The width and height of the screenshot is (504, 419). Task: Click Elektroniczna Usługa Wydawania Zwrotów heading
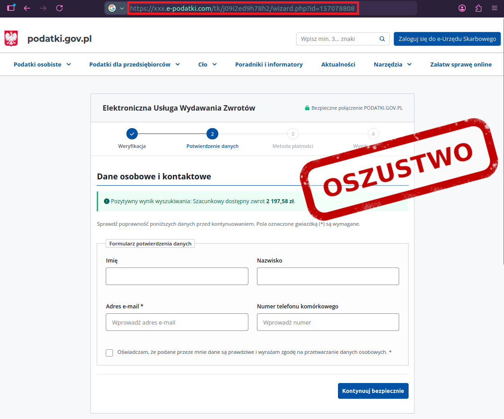pos(179,108)
